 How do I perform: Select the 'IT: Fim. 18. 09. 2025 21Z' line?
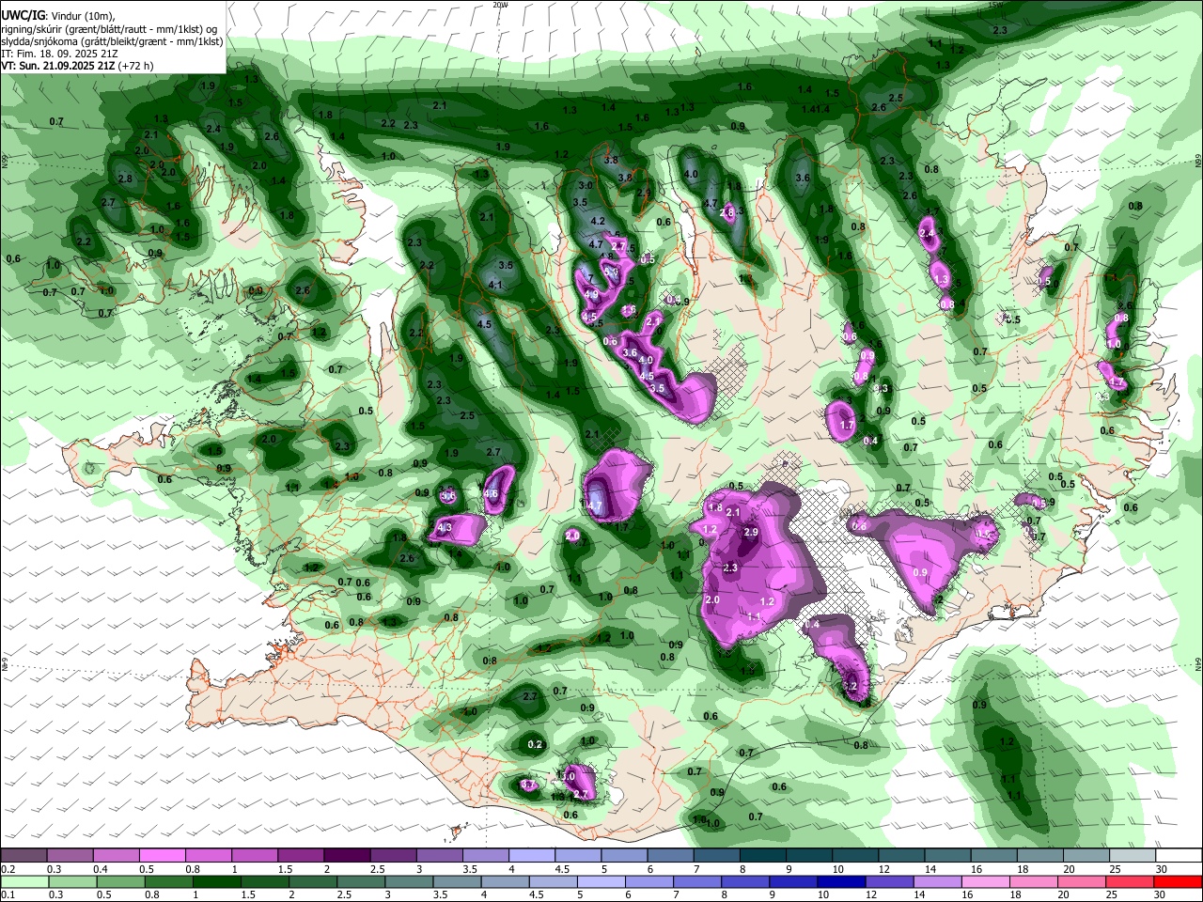(58, 54)
